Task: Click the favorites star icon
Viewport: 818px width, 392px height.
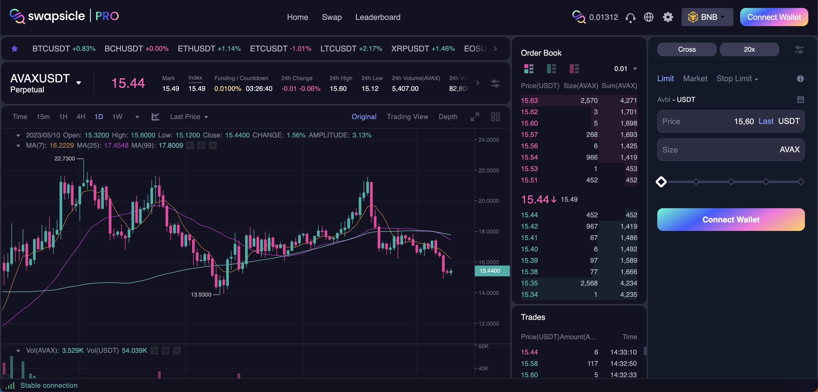Action: click(x=14, y=49)
